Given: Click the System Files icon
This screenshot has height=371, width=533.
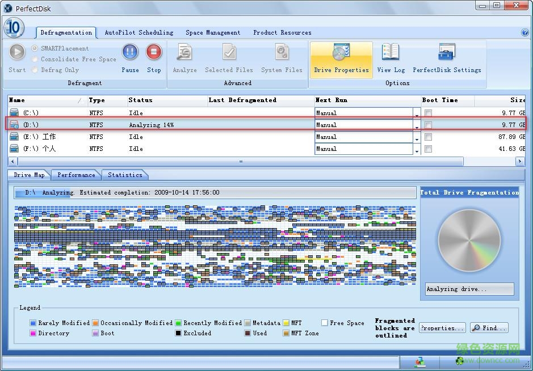Looking at the screenshot, I should [x=282, y=57].
